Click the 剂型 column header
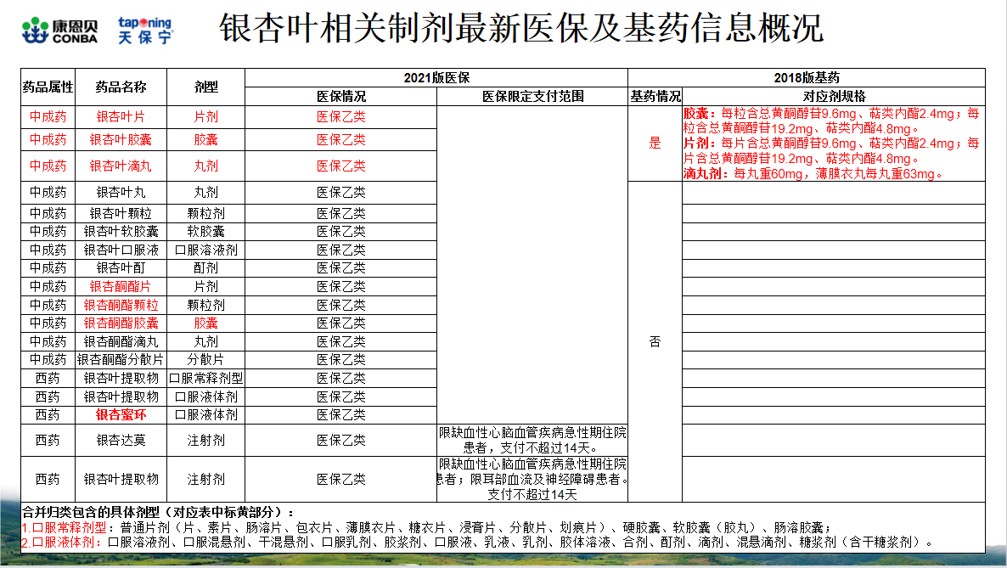The height and width of the screenshot is (568, 1007). (x=206, y=87)
